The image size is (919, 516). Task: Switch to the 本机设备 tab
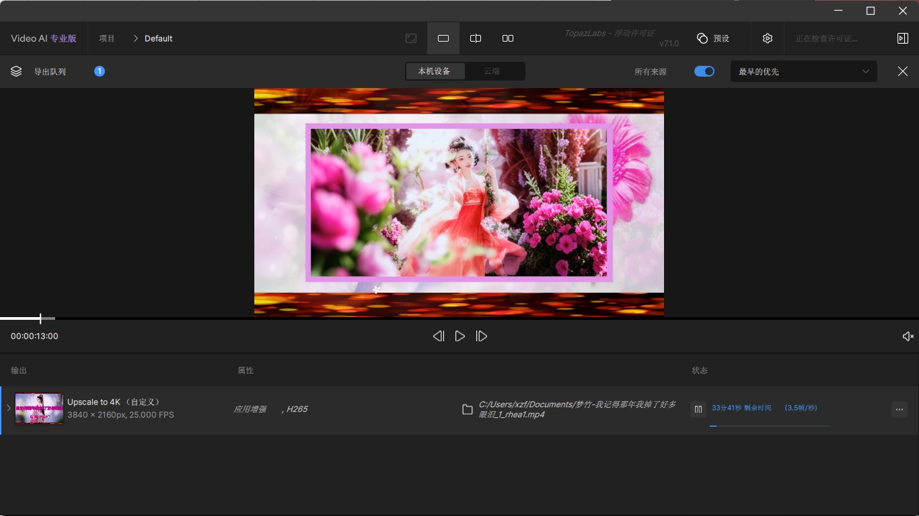coord(435,71)
